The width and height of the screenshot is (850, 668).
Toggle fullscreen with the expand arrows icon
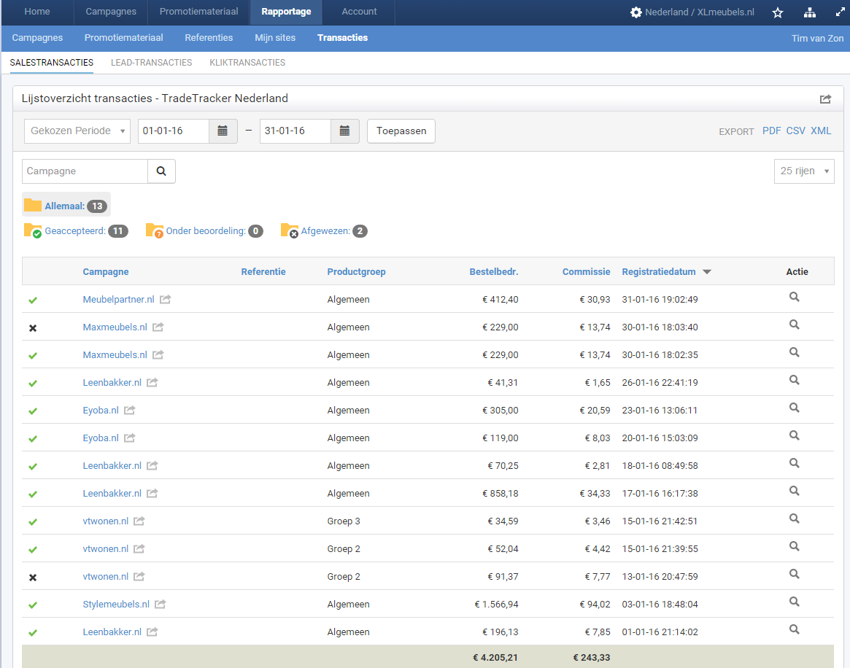click(841, 12)
